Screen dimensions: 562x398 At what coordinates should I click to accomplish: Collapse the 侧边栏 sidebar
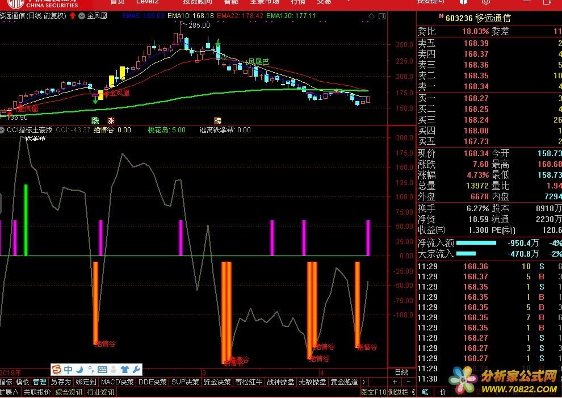click(401, 392)
